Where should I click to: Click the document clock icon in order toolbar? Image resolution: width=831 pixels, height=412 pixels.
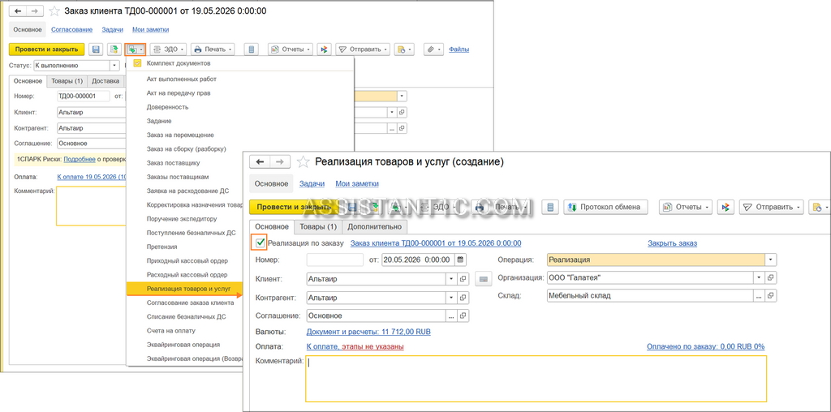pos(404,49)
